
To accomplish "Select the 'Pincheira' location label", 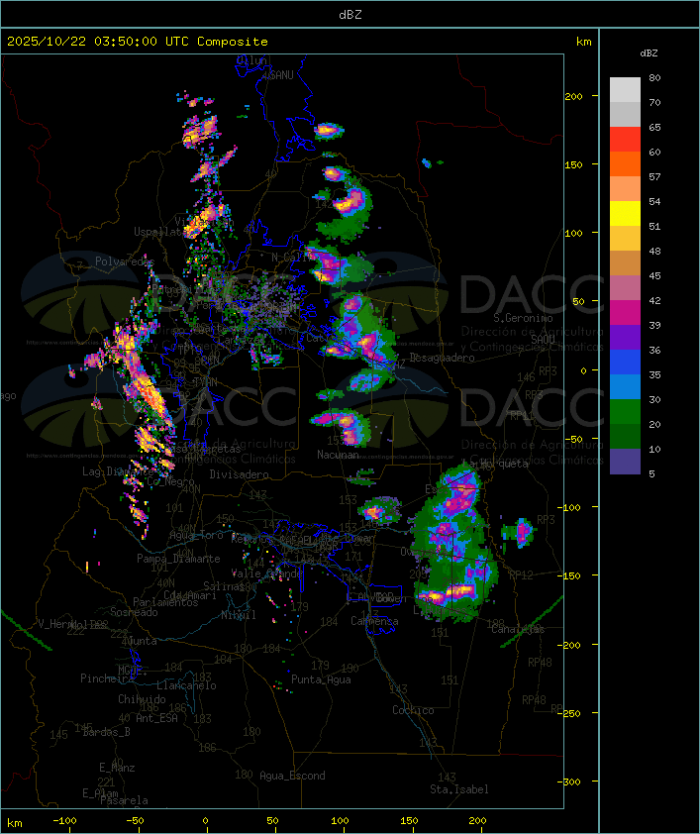I will click(x=107, y=678).
